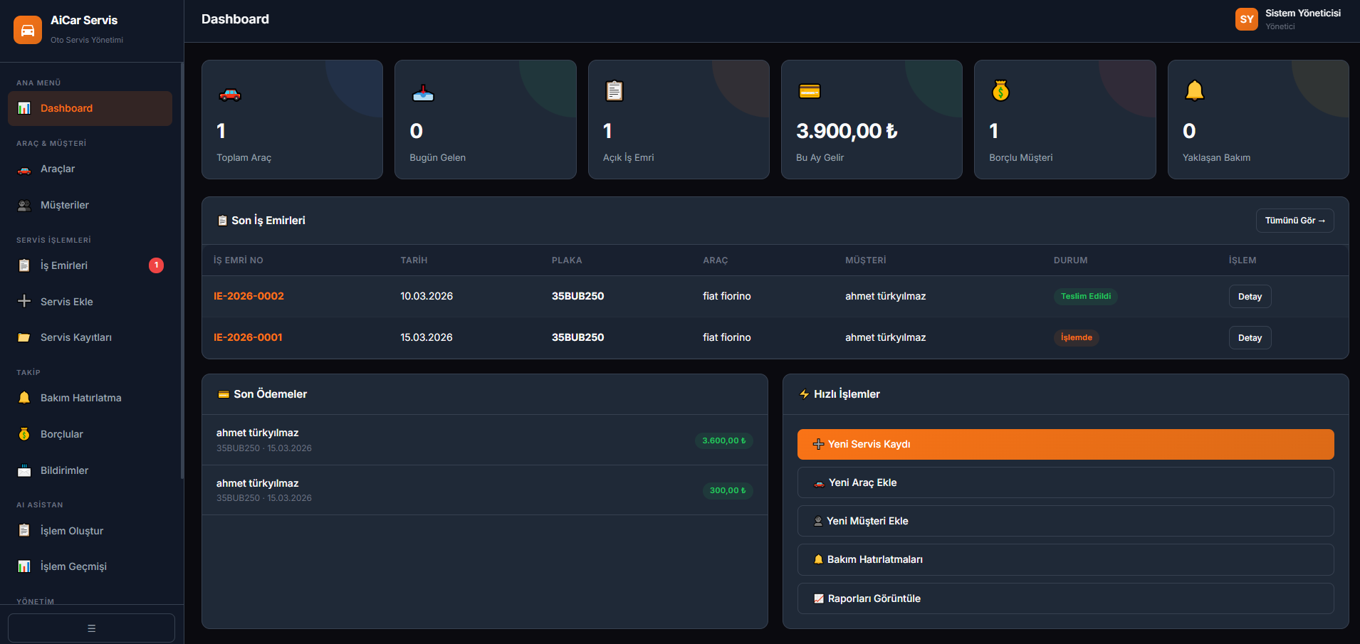The height and width of the screenshot is (644, 1360).
Task: Click Raporları Görüntüle quick action
Action: pos(1065,598)
